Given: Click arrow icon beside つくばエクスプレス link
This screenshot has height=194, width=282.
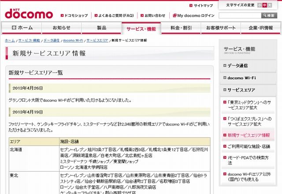Looking at the screenshot, I should point(225,119).
